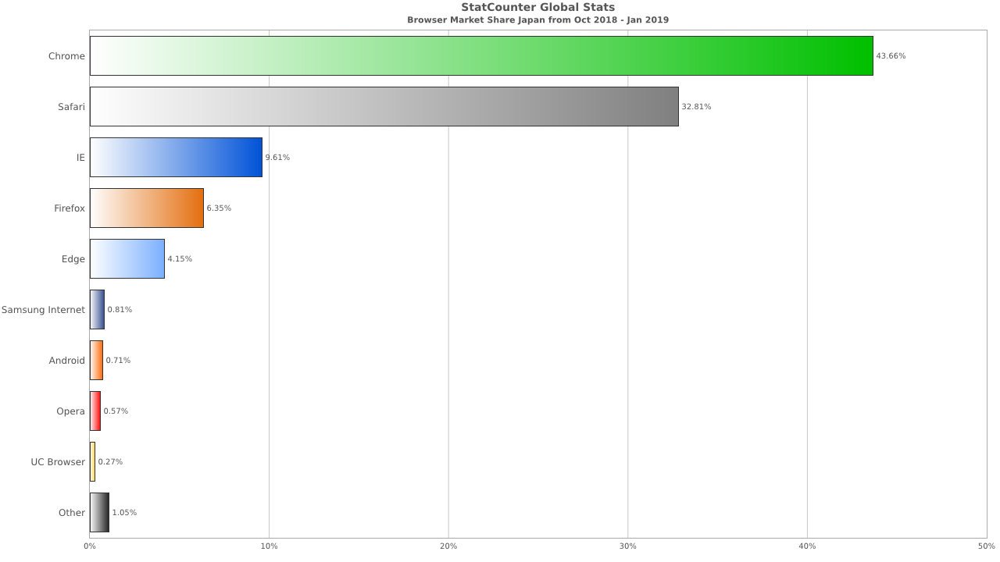This screenshot has width=1000, height=562.
Task: Click the 40% x-axis tick label
Action: (x=807, y=546)
